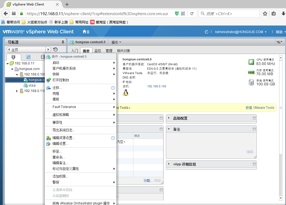Click the browser back arrow

tap(6, 14)
